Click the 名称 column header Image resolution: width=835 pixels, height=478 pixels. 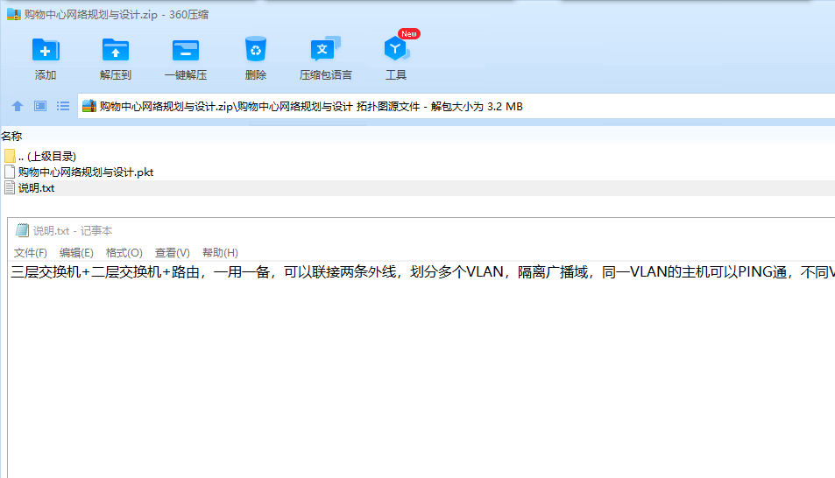(x=11, y=137)
